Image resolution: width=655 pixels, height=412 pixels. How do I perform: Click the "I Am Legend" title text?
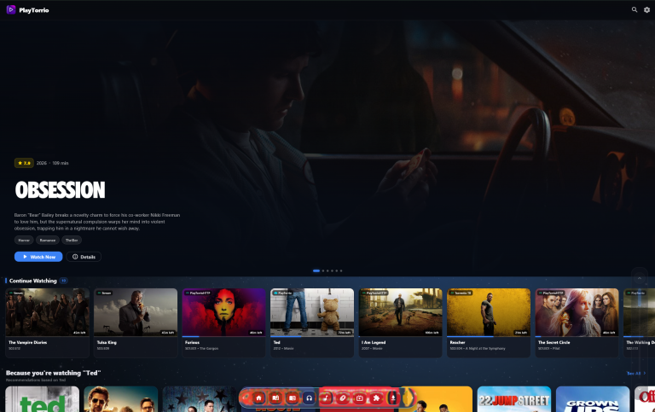[374, 342]
